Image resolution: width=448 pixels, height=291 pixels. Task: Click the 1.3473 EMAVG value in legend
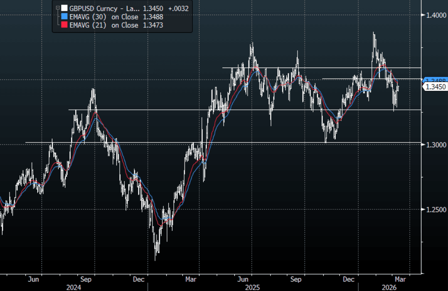pyautogui.click(x=153, y=25)
